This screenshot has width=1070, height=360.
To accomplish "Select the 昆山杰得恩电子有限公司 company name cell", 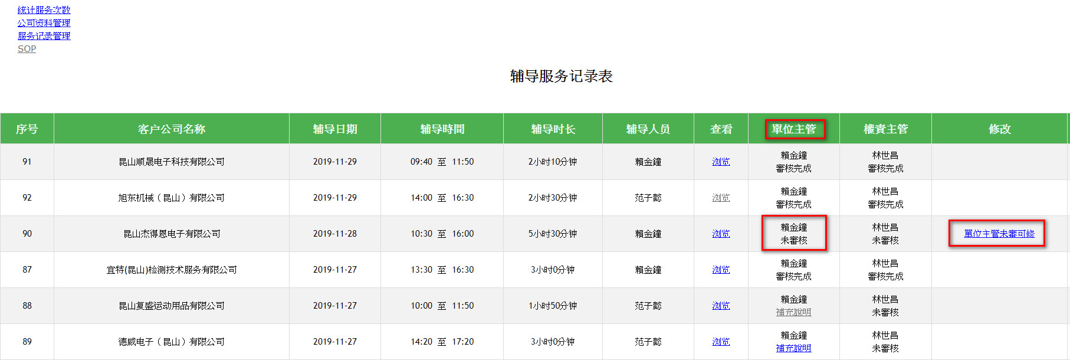I will (171, 234).
